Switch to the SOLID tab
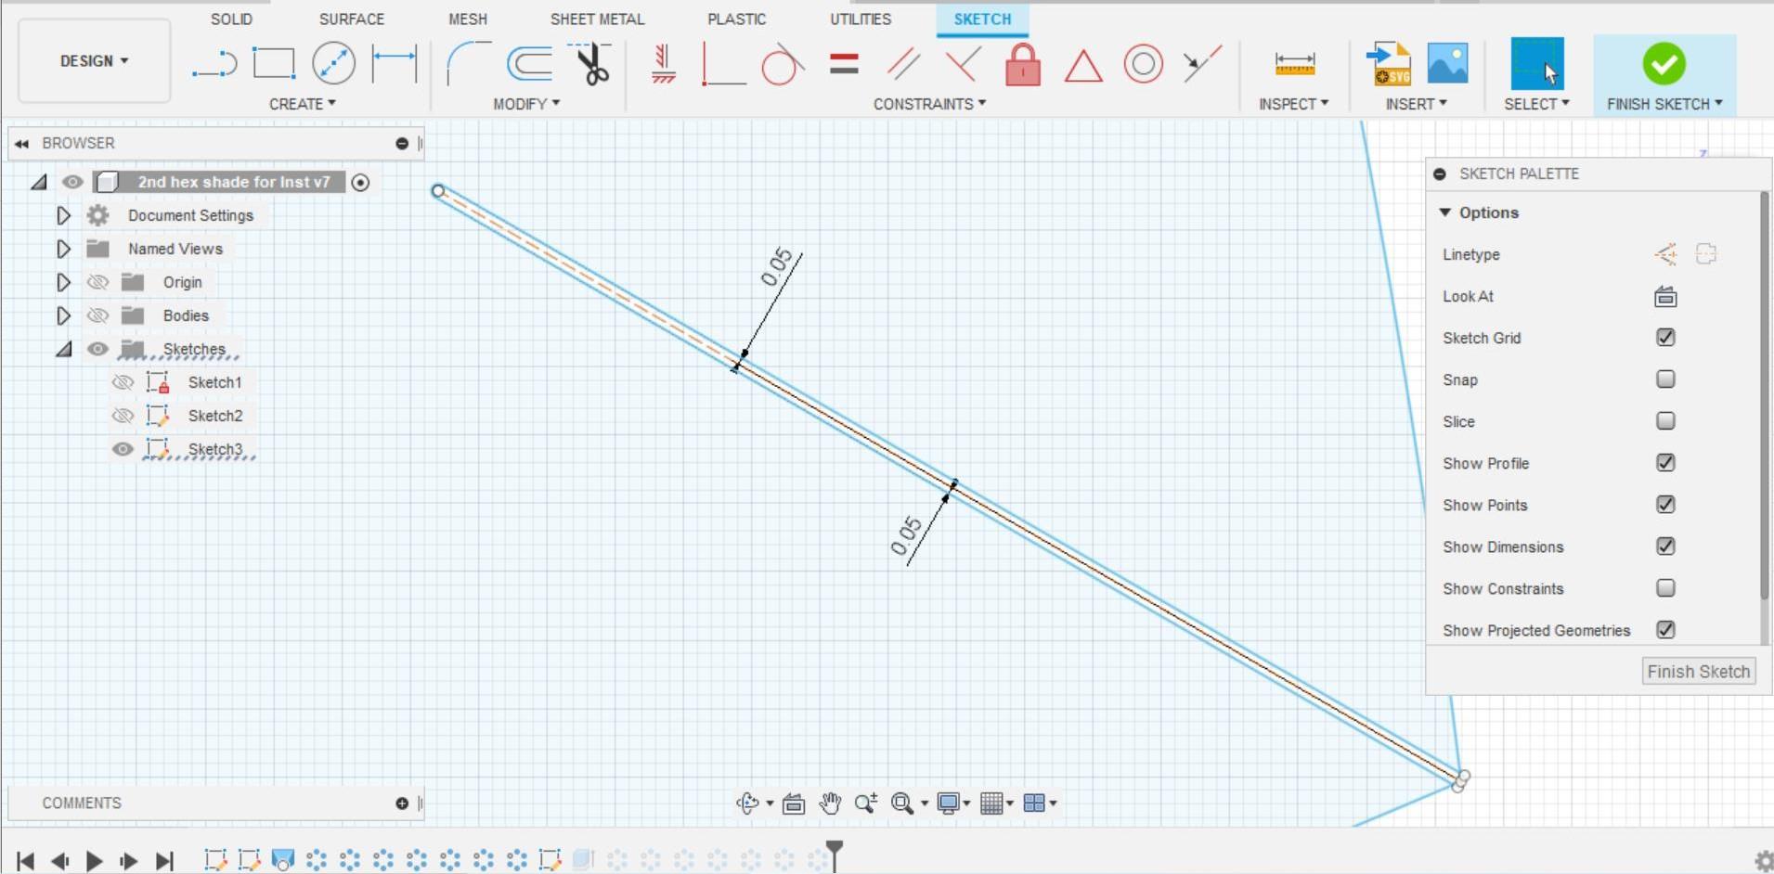Viewport: 1774px width, 874px height. pos(231,19)
